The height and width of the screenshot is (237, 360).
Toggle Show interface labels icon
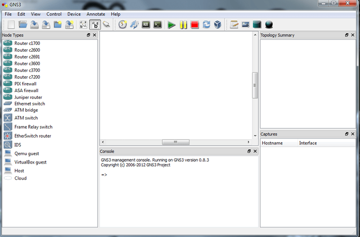(x=83, y=25)
